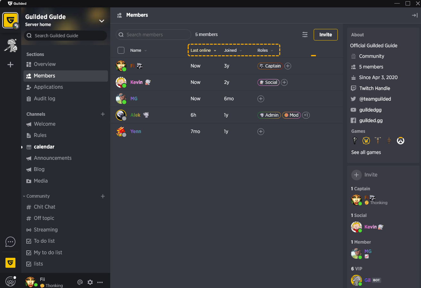Screen dimensions: 421x288
Task: Select the World of Warcraft game icon
Action: pos(366,141)
